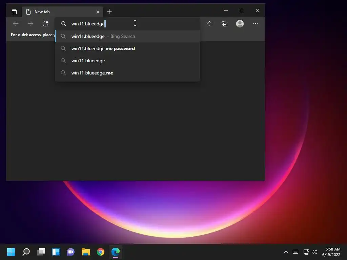Close the New tab tab
This screenshot has width=347, height=260.
(x=98, y=12)
